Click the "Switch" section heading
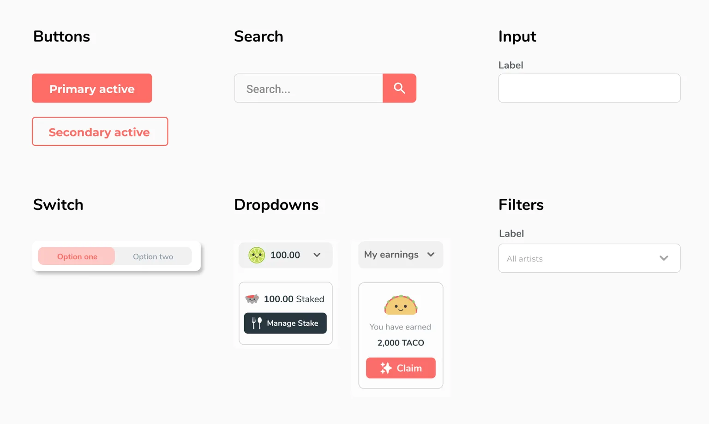Image resolution: width=709 pixels, height=424 pixels. click(58, 205)
